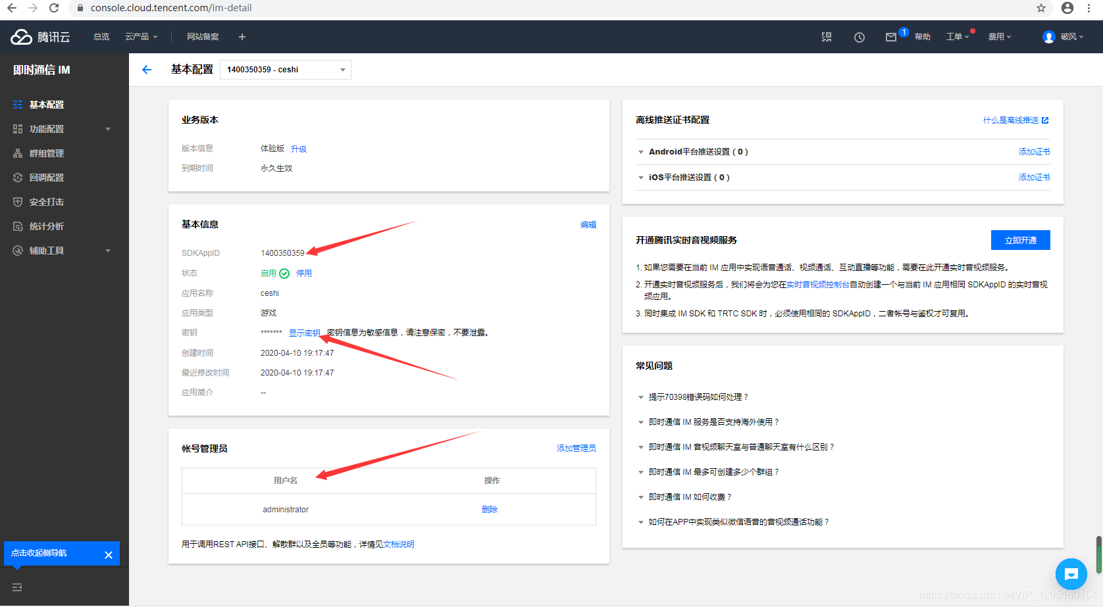Delete the administrator account via 删除

click(490, 510)
